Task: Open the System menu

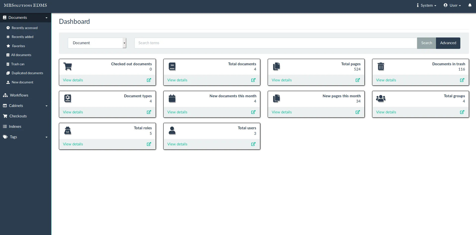Action: click(426, 5)
